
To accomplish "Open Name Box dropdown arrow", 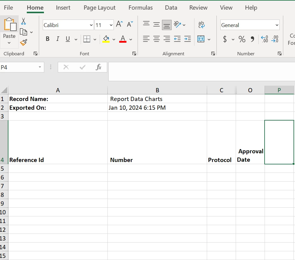I will point(40,67).
